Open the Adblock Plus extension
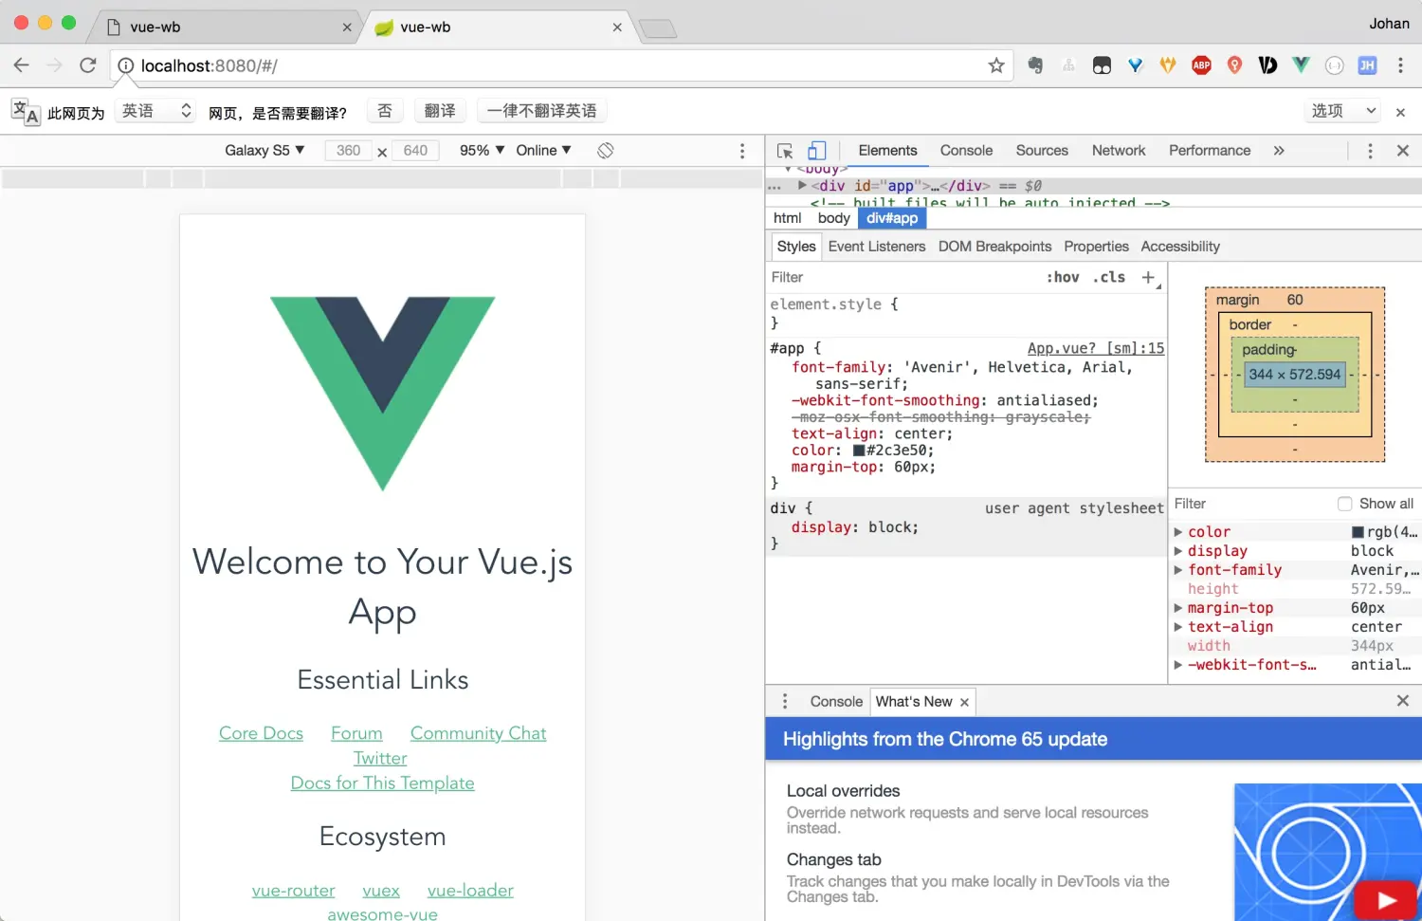 (x=1201, y=65)
